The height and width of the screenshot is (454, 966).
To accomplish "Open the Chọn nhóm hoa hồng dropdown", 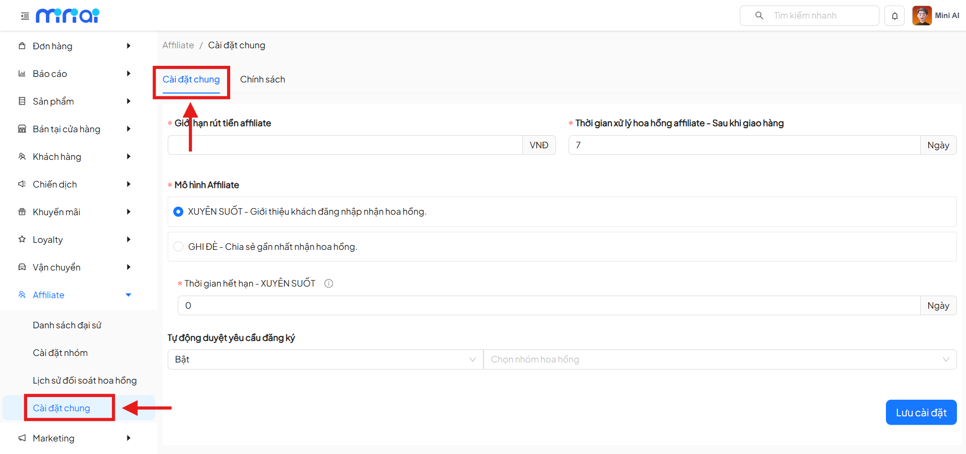I will pos(719,359).
